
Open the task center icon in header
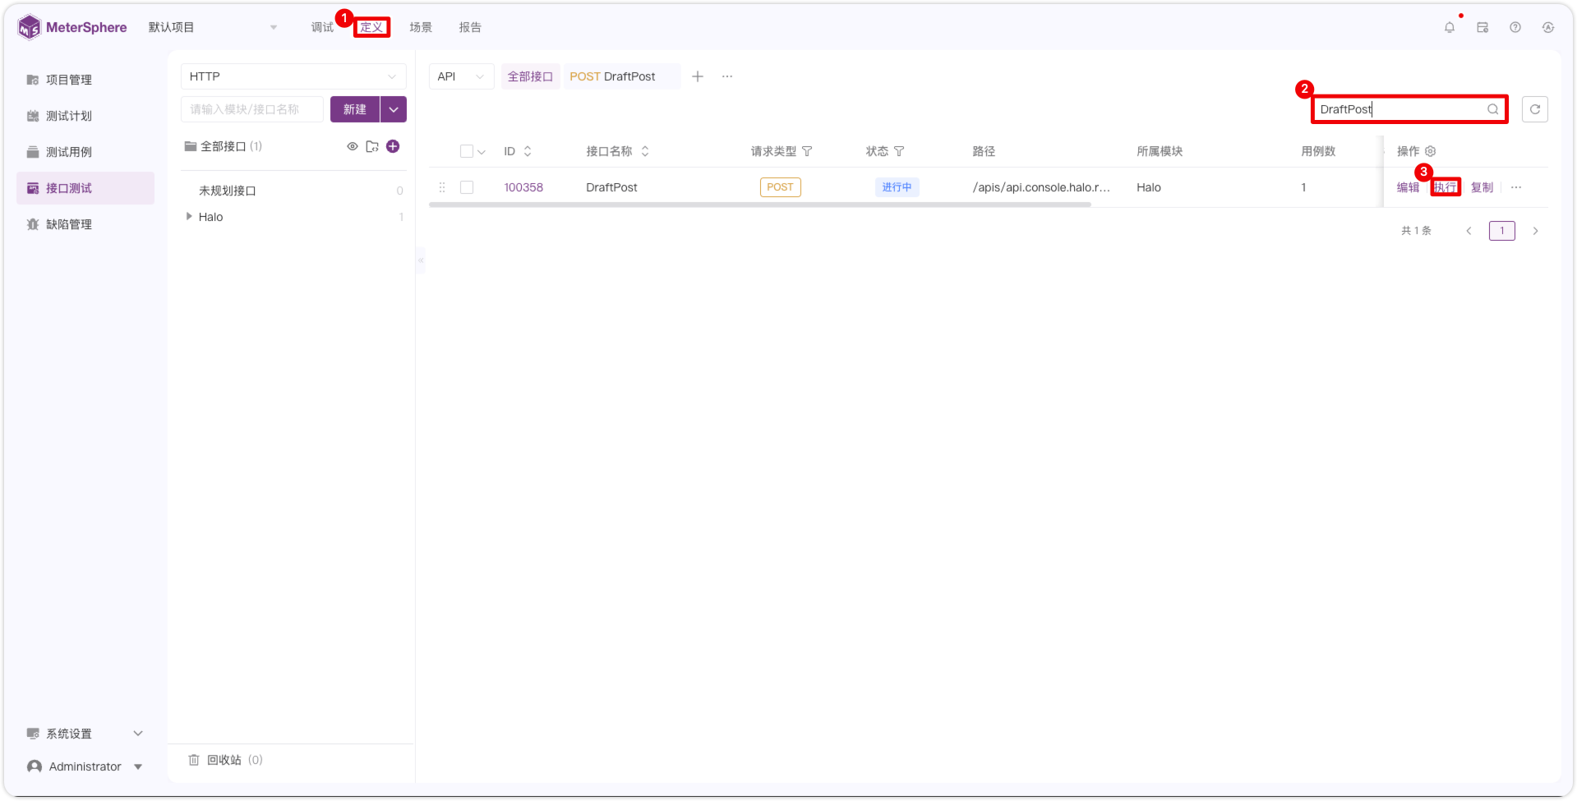pyautogui.click(x=1482, y=27)
